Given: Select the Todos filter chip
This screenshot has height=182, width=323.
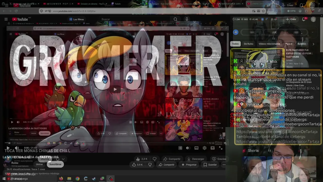Looking at the screenshot, I should tap(235, 44).
